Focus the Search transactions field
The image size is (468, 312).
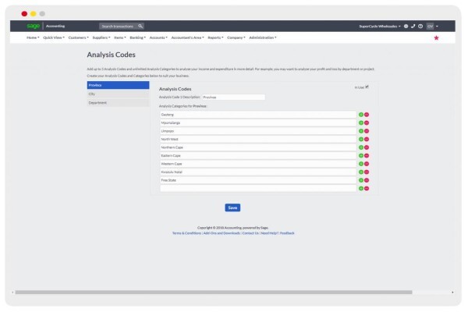119,27
